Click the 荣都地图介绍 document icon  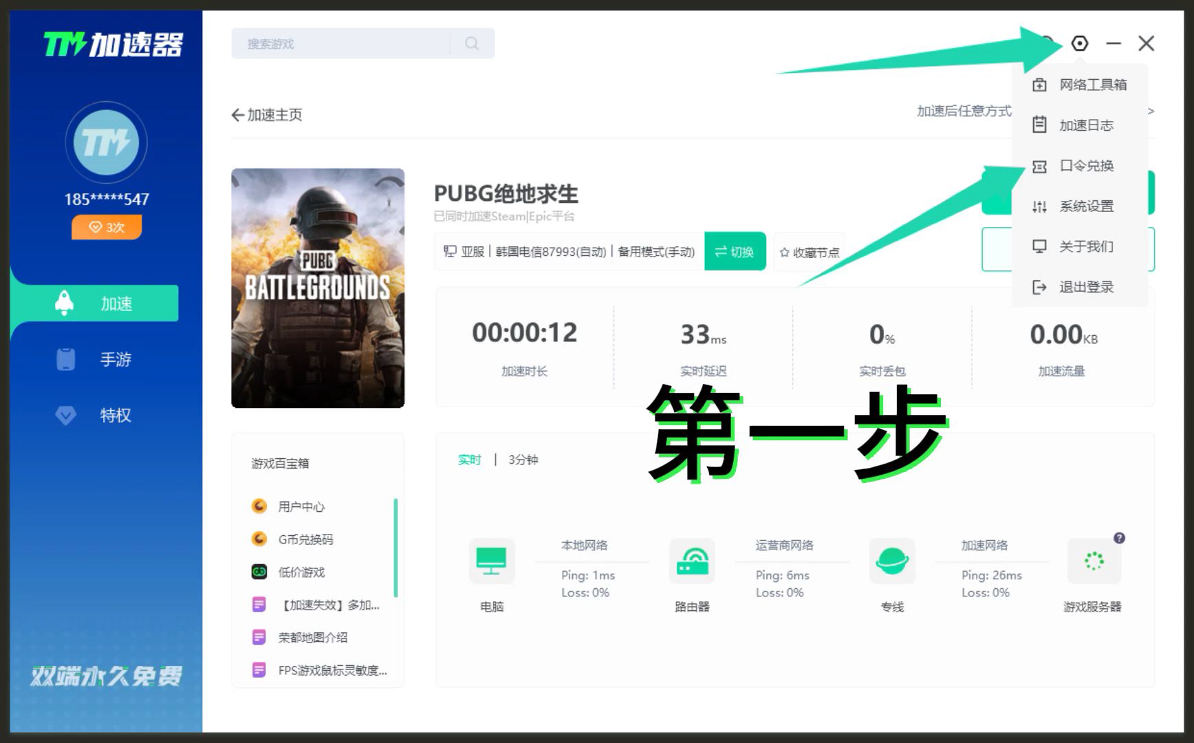click(x=259, y=637)
